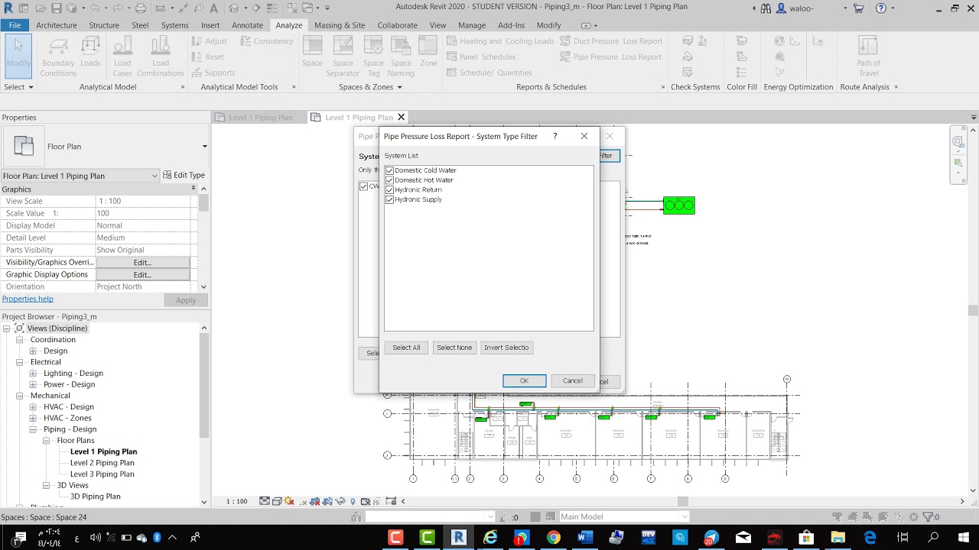Collapse the Piping - Design tree node
Screen dimensions: 979x550
point(34,429)
